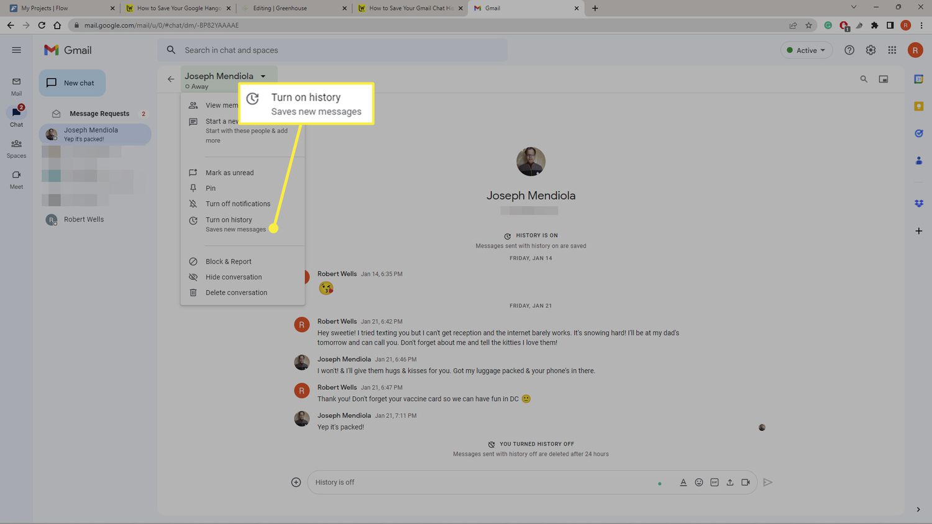Open Chat in the left rail

16,116
